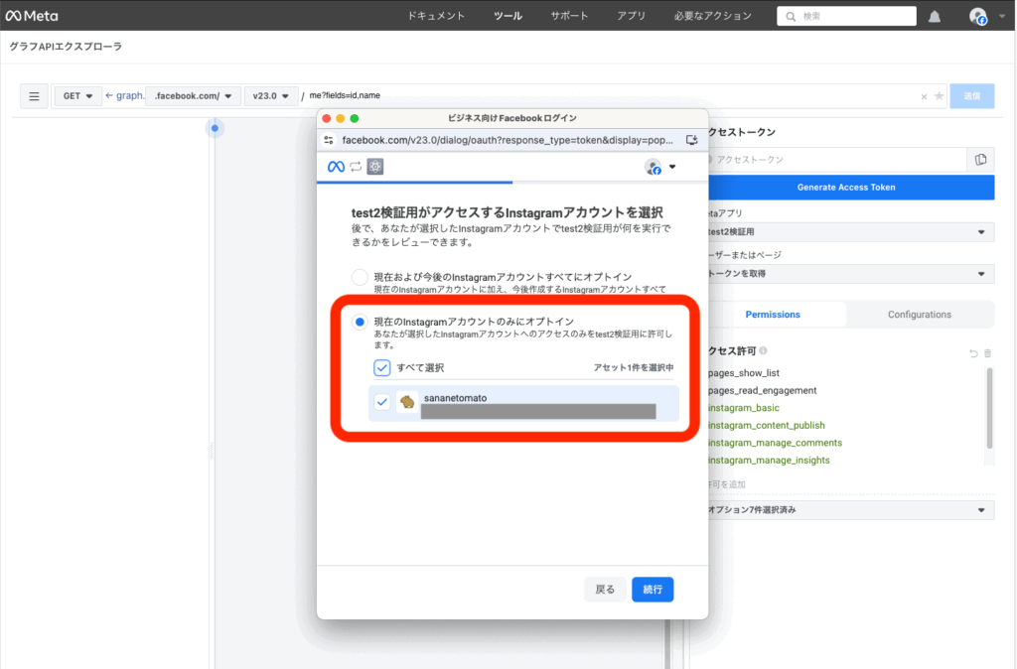This screenshot has height=669, width=1017.
Task: Open the 必要なアクション menu
Action: (712, 16)
